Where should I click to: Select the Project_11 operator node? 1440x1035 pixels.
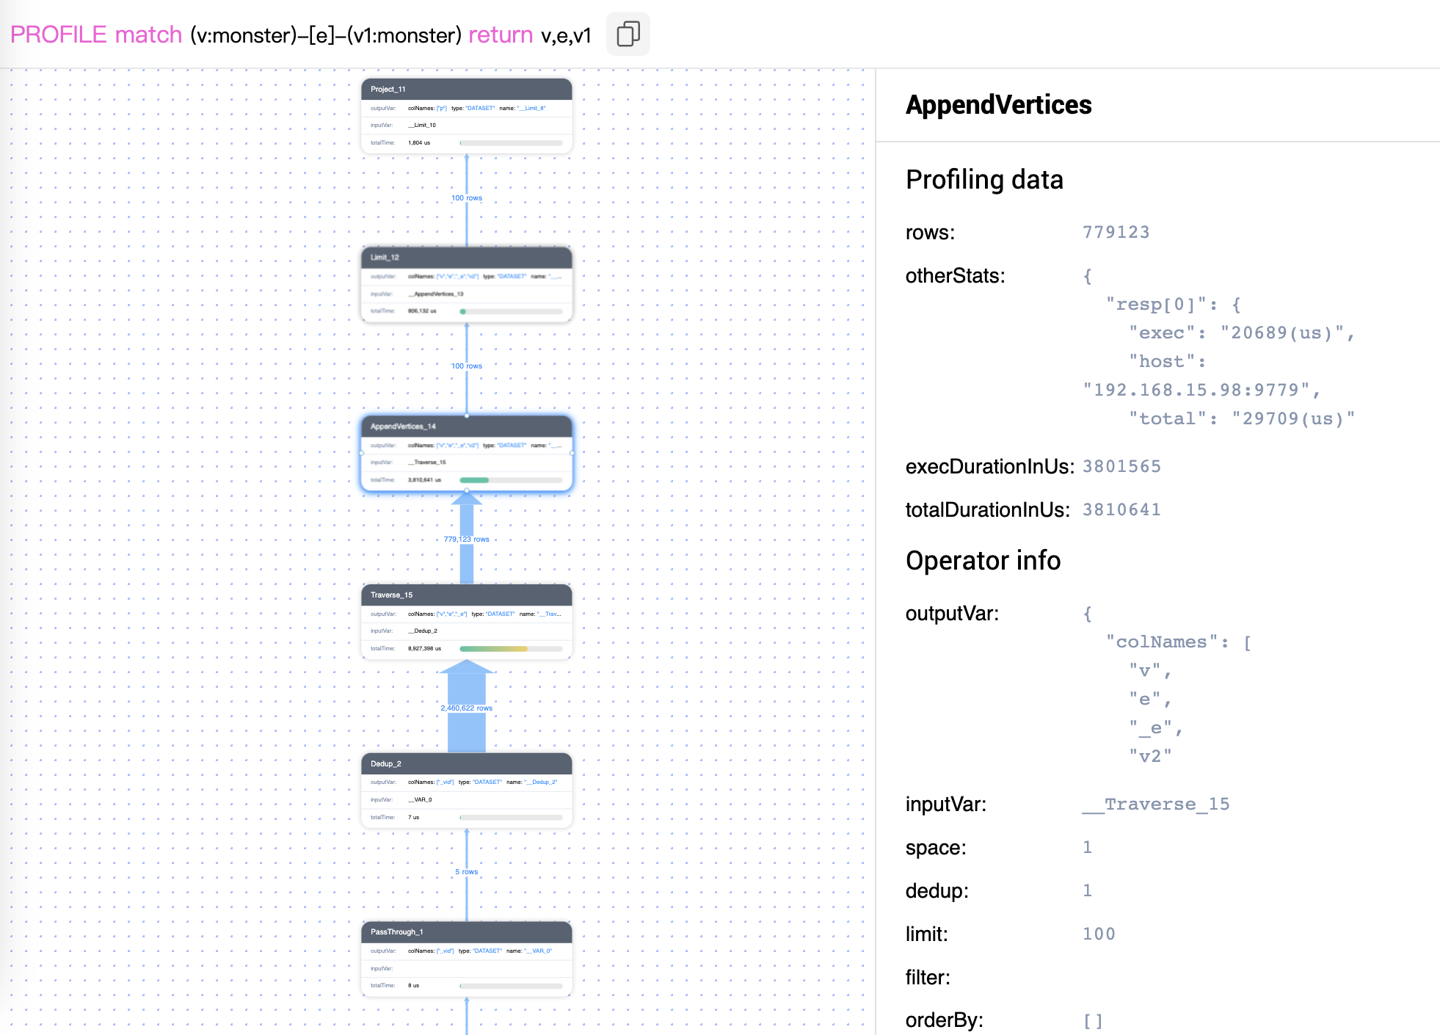467,90
